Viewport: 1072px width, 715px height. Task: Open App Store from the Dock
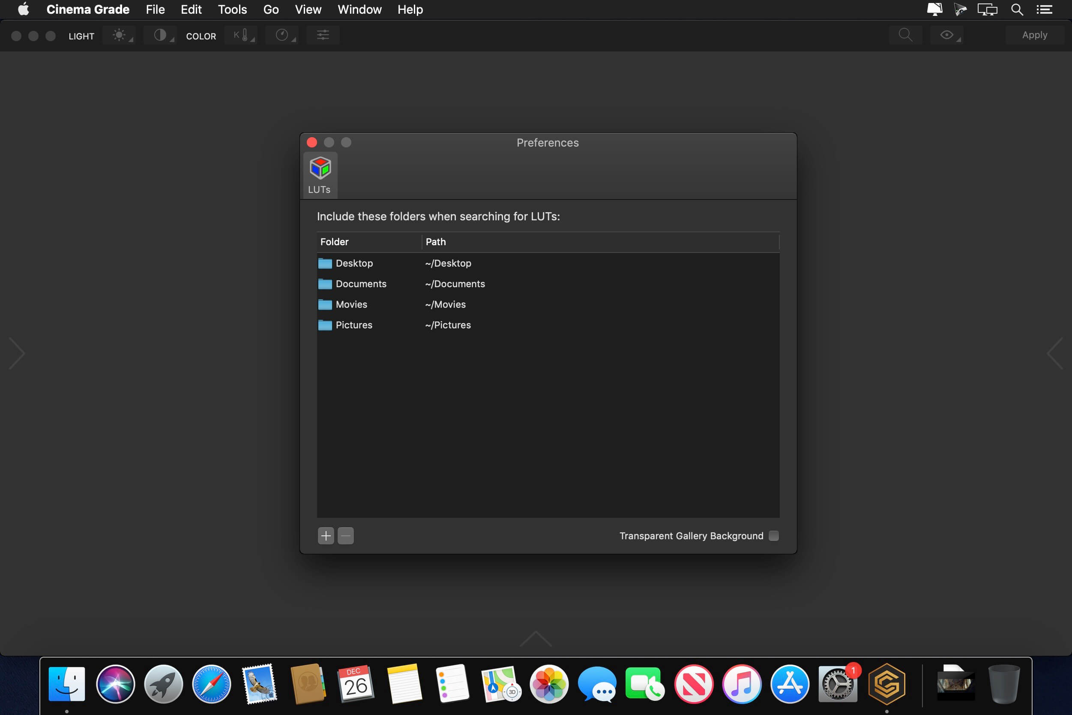point(790,684)
